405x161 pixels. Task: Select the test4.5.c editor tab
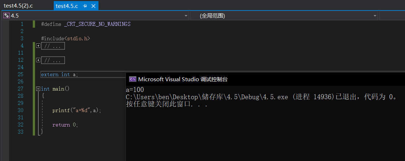[x=67, y=6]
